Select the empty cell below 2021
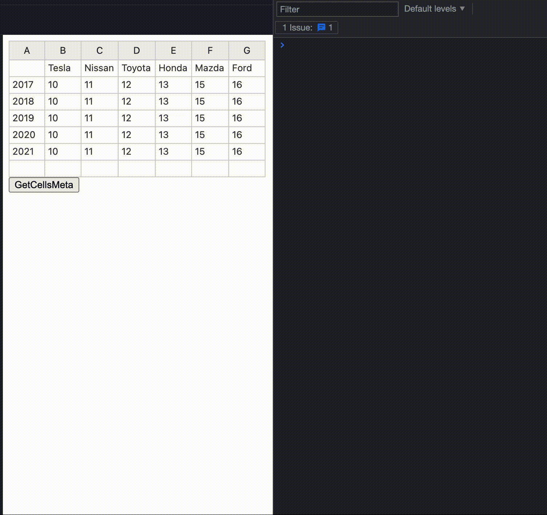 tap(27, 168)
